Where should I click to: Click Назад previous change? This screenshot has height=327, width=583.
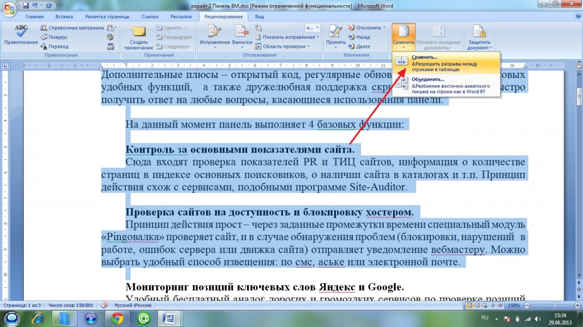[359, 37]
